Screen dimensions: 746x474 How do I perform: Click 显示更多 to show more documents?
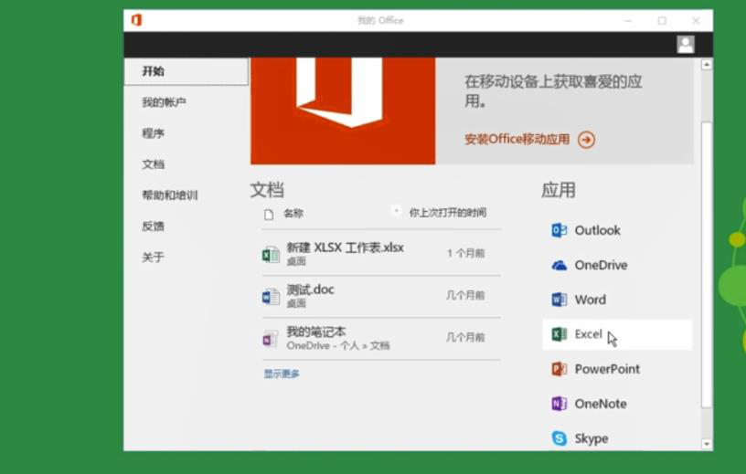pos(282,374)
